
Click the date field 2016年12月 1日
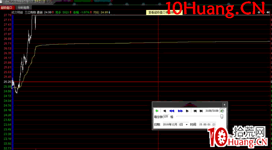coord(174,125)
